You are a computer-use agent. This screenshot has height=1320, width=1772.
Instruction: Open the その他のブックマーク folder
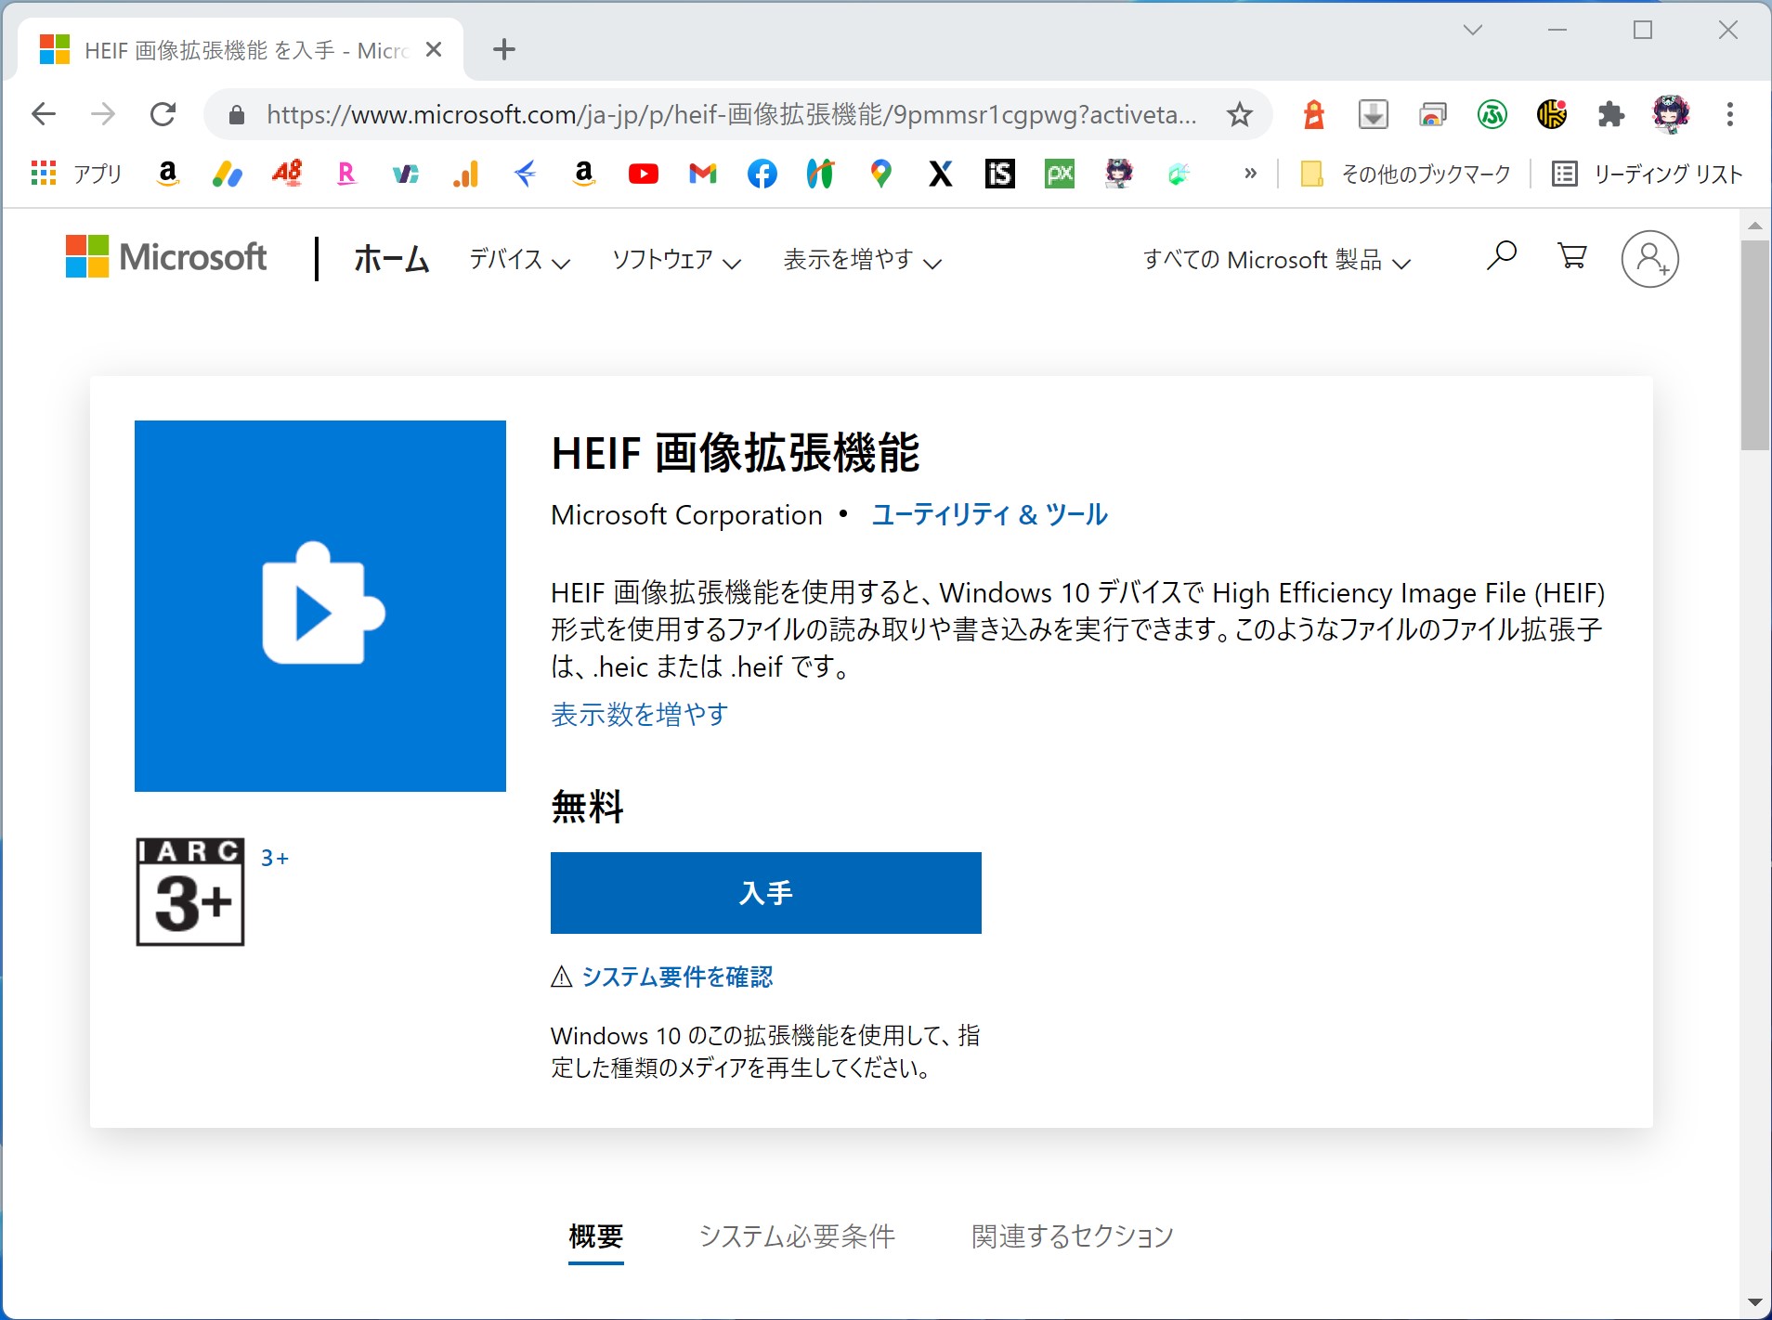click(1406, 174)
